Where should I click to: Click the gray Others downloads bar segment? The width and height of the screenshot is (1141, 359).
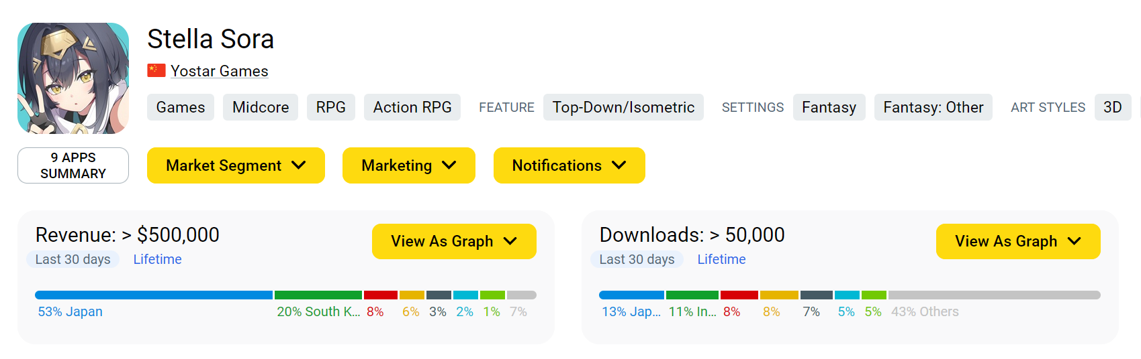point(995,295)
